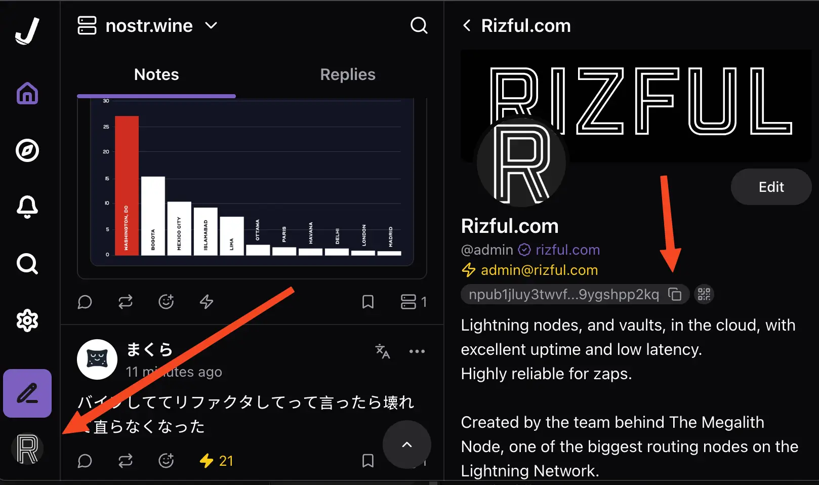The width and height of the screenshot is (819, 485).
Task: Expand the nostr.wine relay dropdown
Action: 211,26
